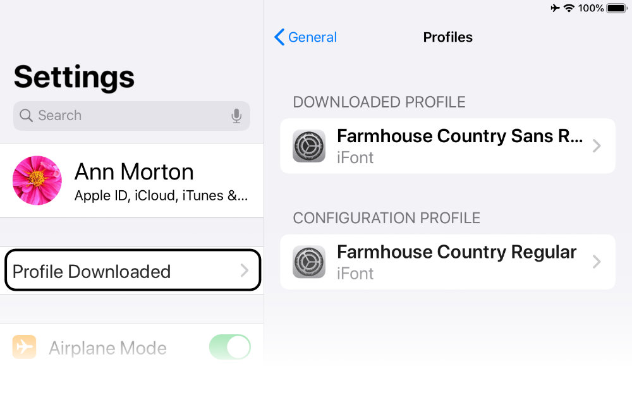Click the Farmhouse Country Sans gear icon

(x=309, y=146)
